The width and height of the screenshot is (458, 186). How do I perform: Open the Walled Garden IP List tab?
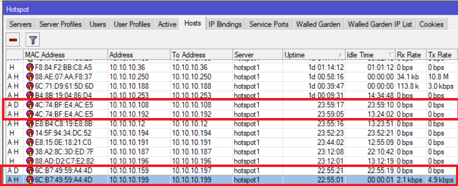(380, 24)
